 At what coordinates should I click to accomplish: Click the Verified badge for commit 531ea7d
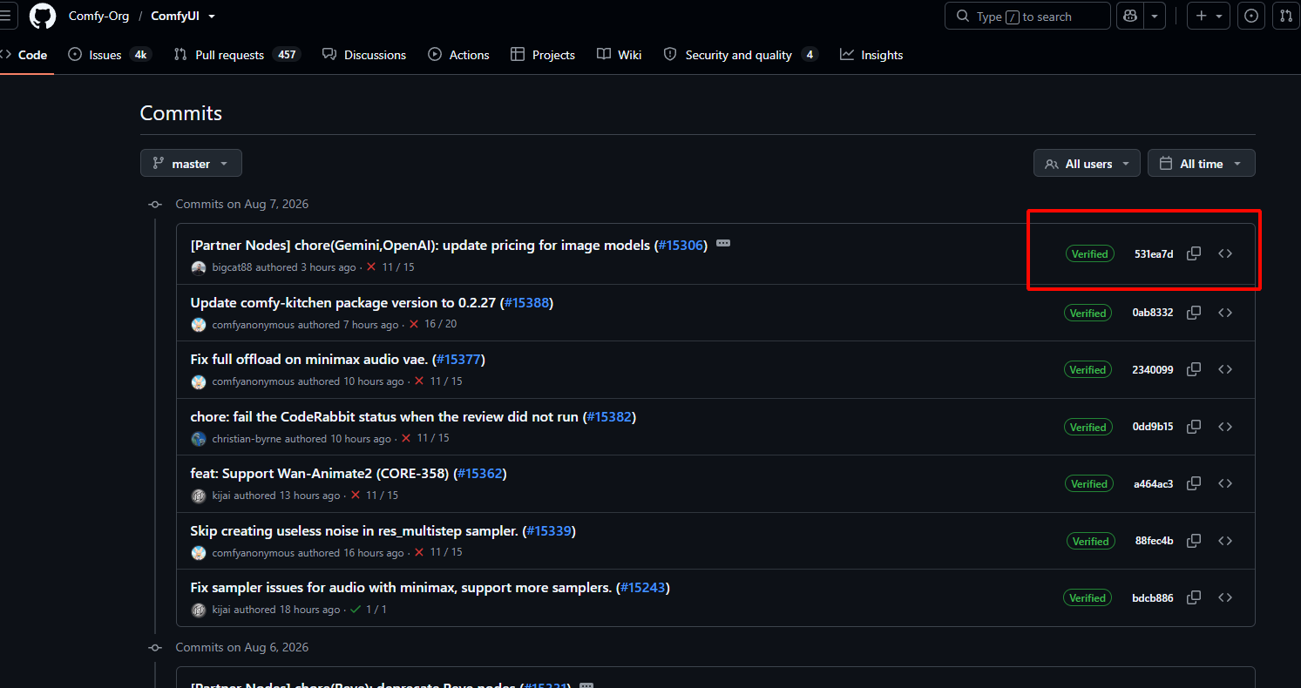coord(1089,254)
